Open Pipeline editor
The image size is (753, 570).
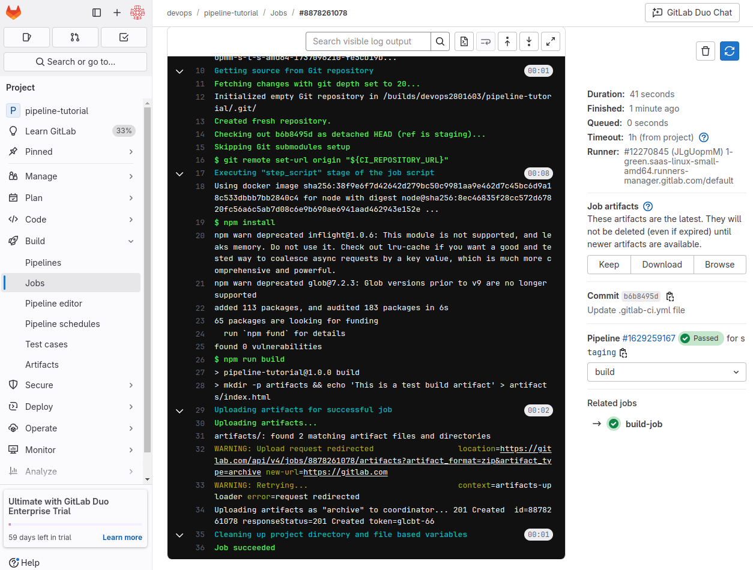(53, 304)
